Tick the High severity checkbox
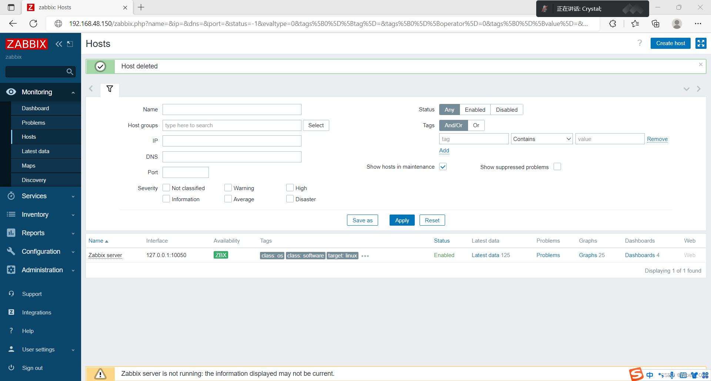The image size is (711, 381). pyautogui.click(x=290, y=188)
